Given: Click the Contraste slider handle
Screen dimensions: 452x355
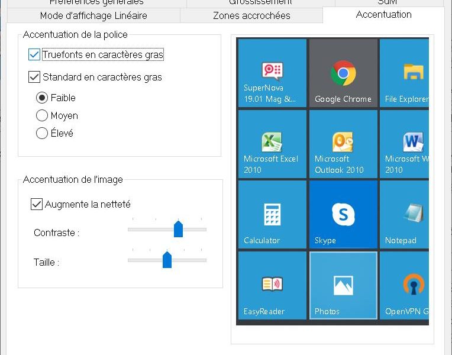Looking at the screenshot, I should (179, 229).
